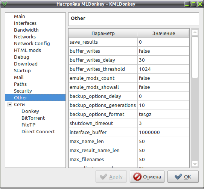
Task: Select the highlighted Other category
Action: (x=35, y=98)
